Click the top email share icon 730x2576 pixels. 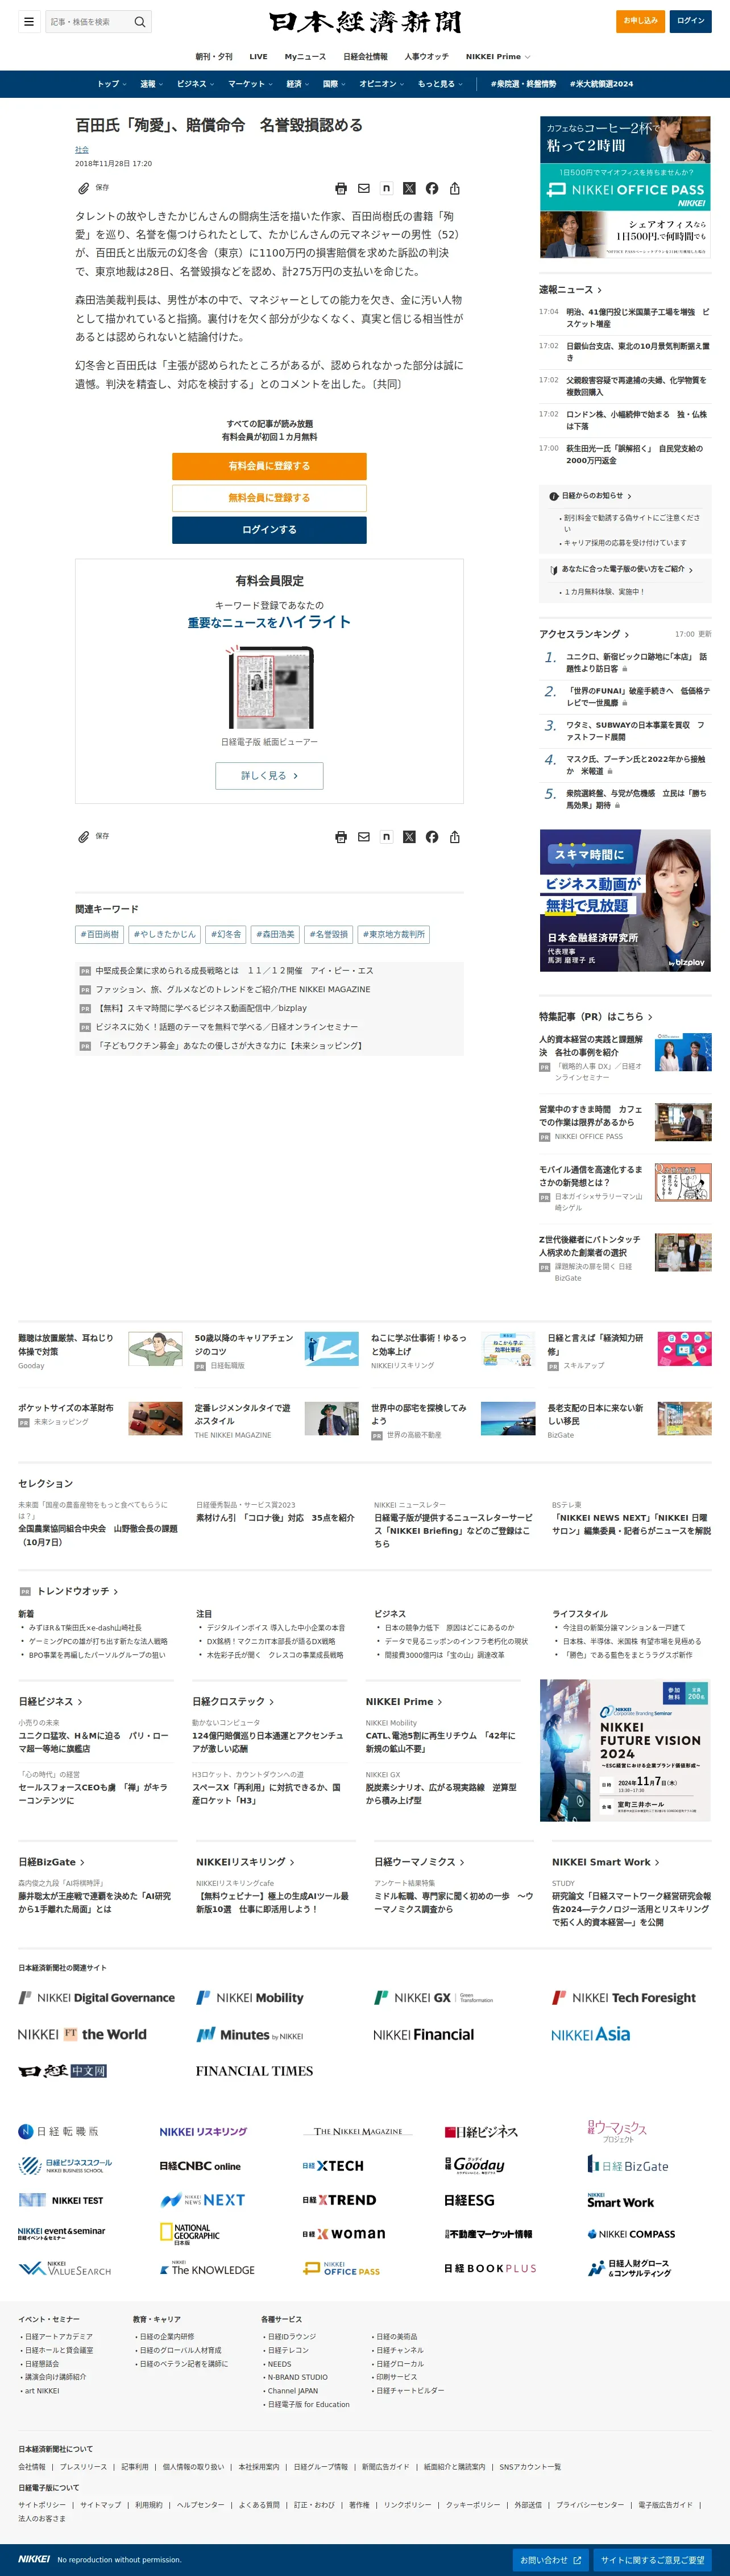click(364, 188)
